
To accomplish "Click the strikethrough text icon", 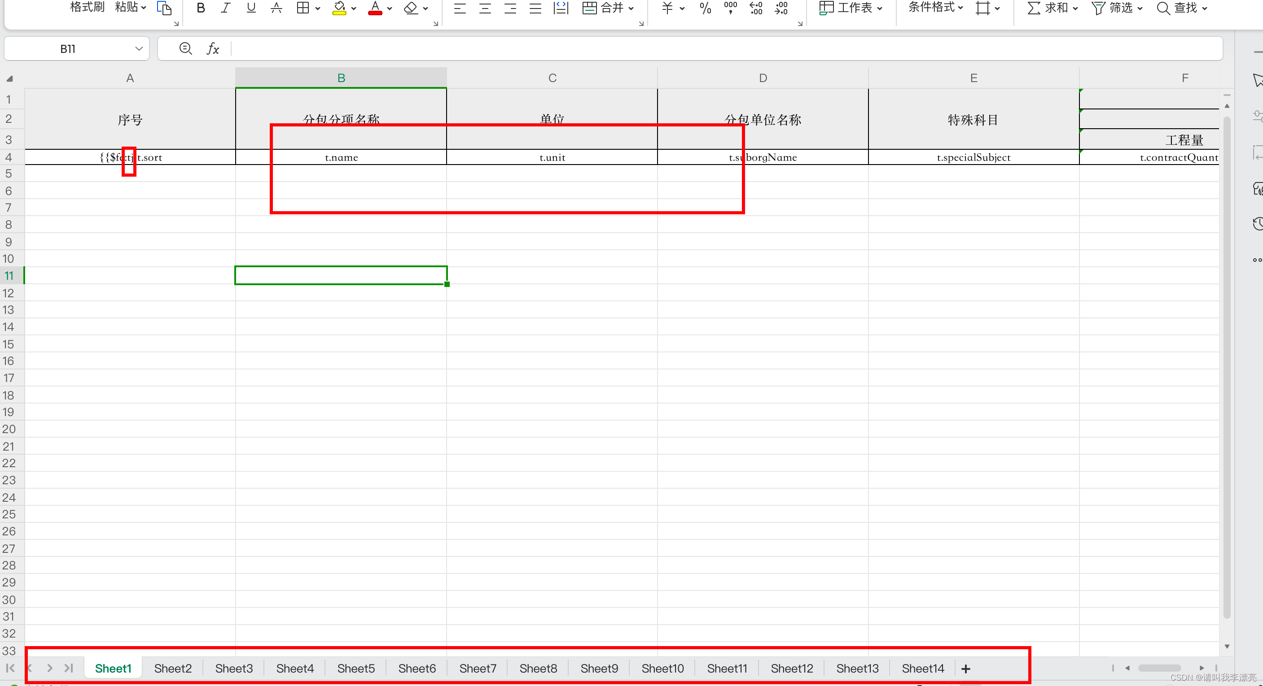I will pyautogui.click(x=276, y=8).
